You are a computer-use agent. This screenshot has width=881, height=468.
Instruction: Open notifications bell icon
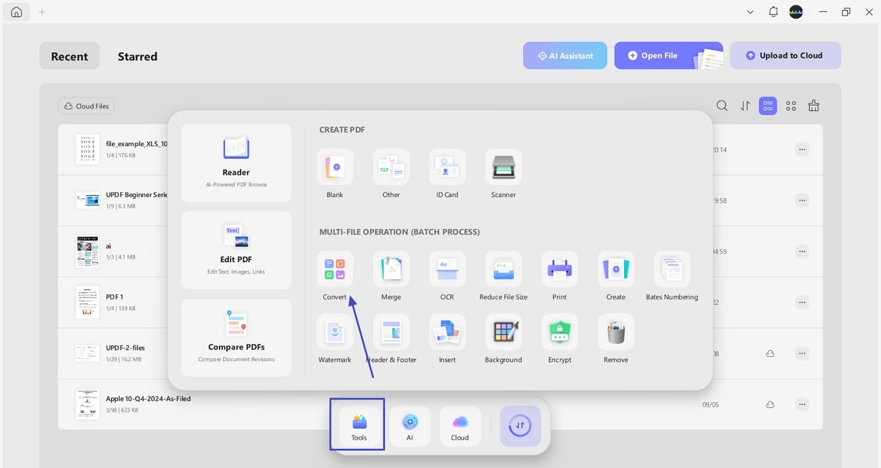(773, 12)
